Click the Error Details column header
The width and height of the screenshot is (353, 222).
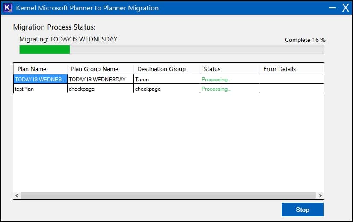pos(292,69)
